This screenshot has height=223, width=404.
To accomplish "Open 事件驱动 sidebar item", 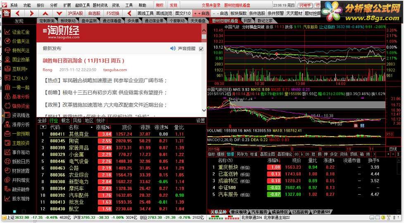I will pyautogui.click(x=17, y=152).
